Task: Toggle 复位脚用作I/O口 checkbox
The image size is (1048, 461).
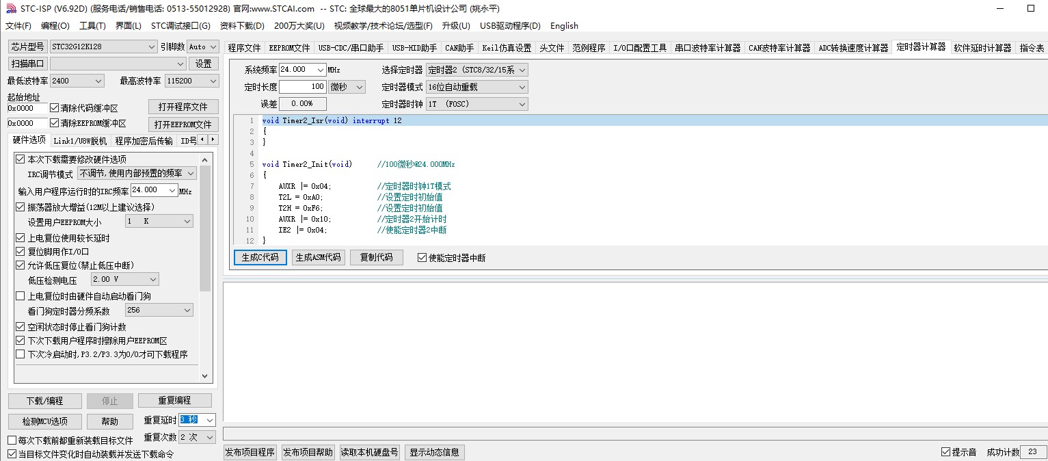Action: tap(21, 252)
